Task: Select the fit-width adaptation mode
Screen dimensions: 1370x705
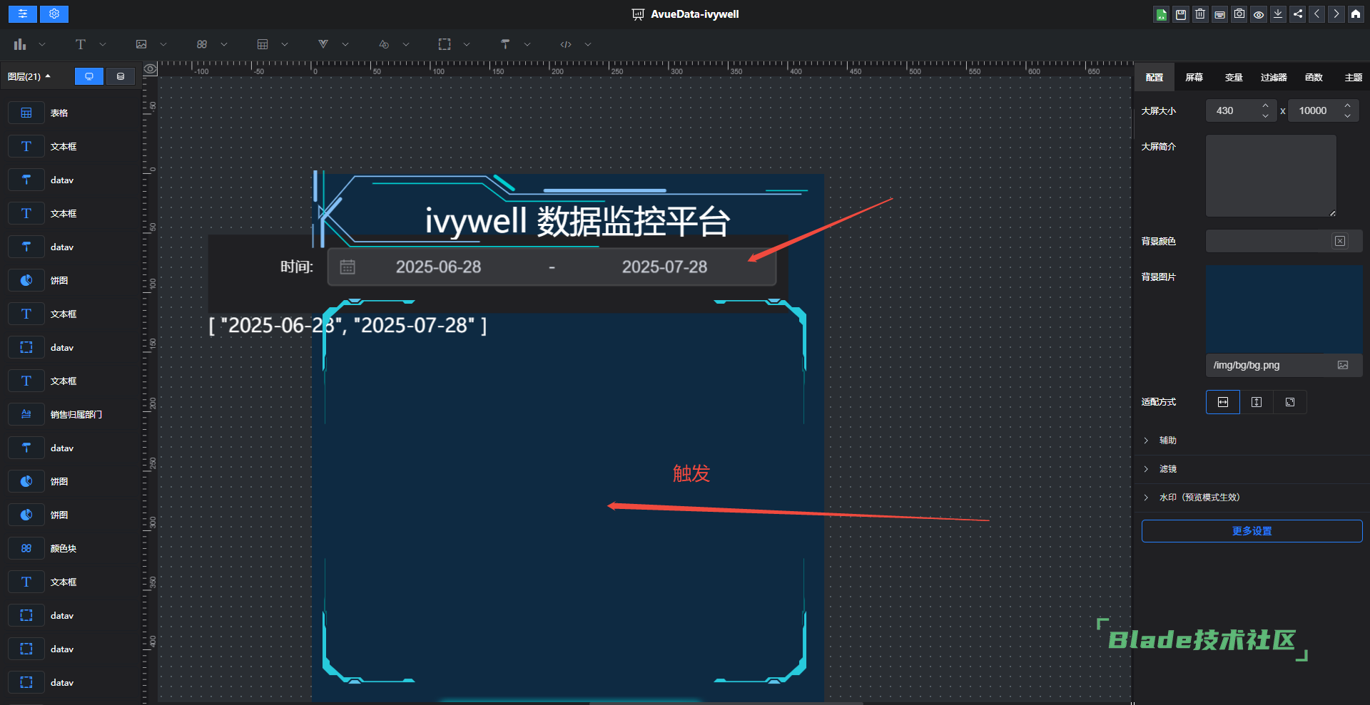Action: (1223, 402)
